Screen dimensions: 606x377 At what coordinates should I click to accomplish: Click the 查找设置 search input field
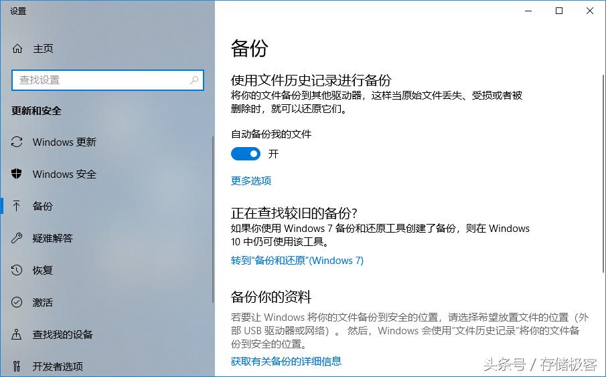100,80
